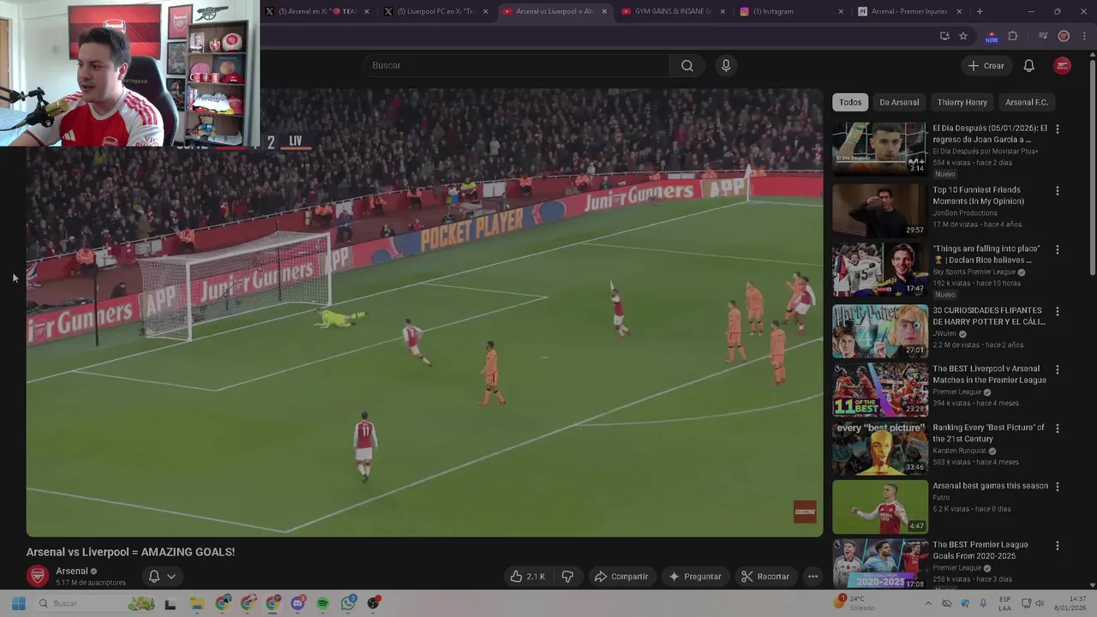Open options menu for Top 10 Funniest Friends video
Image resolution: width=1097 pixels, height=617 pixels.
tap(1057, 190)
